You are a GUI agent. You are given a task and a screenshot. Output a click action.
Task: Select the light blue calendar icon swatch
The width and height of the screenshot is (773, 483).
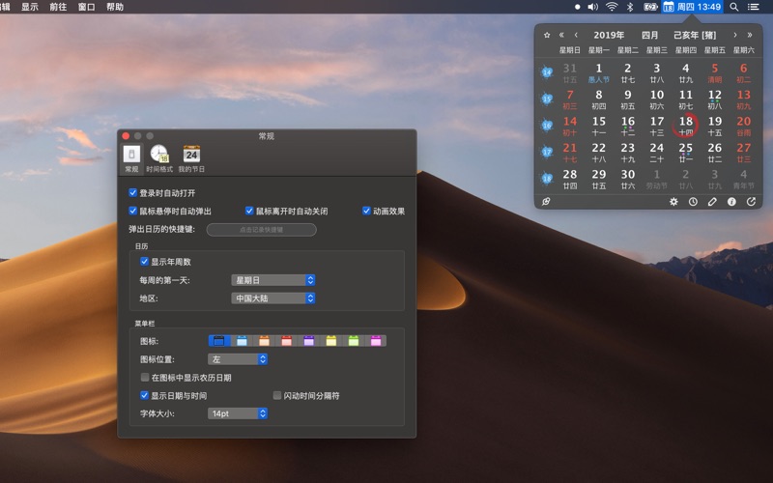242,341
